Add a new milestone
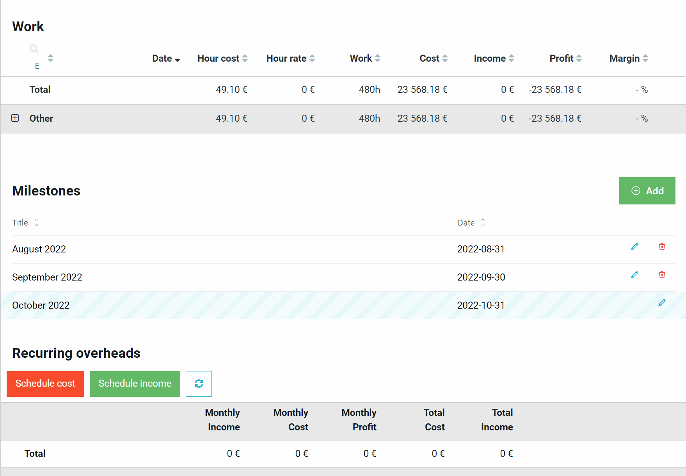This screenshot has height=476, width=686. coord(647,191)
